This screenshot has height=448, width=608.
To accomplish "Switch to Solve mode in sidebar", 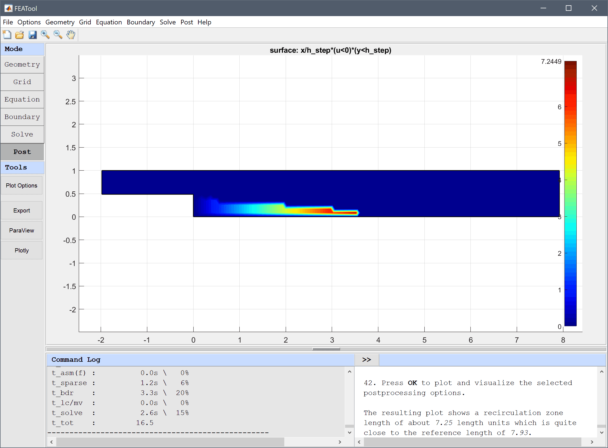I will pyautogui.click(x=22, y=134).
